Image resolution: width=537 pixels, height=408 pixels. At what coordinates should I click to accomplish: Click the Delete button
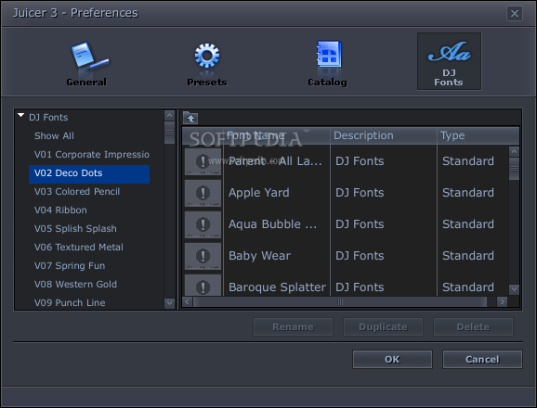click(473, 327)
